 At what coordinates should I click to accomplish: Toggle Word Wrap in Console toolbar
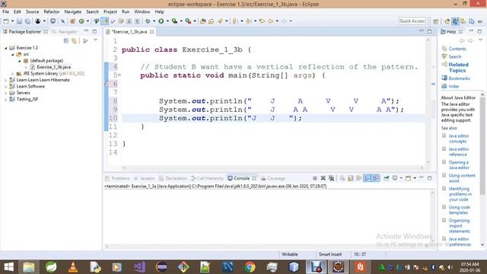tap(358, 178)
